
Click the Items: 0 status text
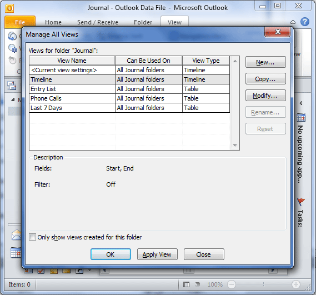click(x=19, y=284)
